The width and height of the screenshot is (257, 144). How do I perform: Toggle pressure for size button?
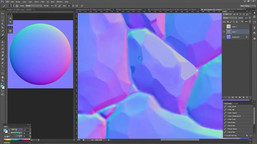click(82, 6)
